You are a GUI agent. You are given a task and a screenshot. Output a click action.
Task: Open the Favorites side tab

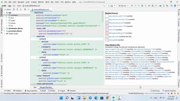pyautogui.click(x=1, y=84)
